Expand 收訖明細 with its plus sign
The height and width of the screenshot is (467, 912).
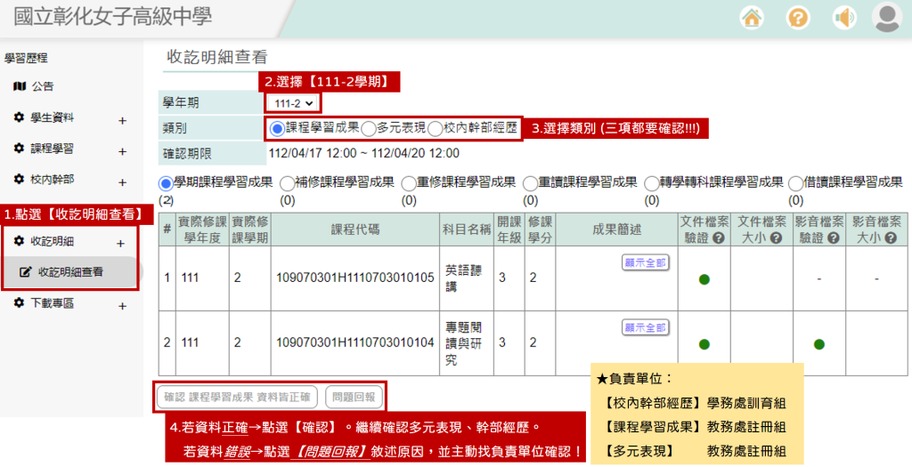coord(120,244)
